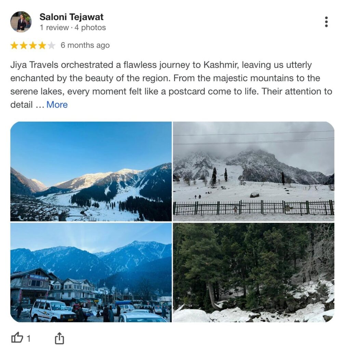The image size is (345, 350).
Task: Open the pine forest snow photo
Action: click(254, 272)
